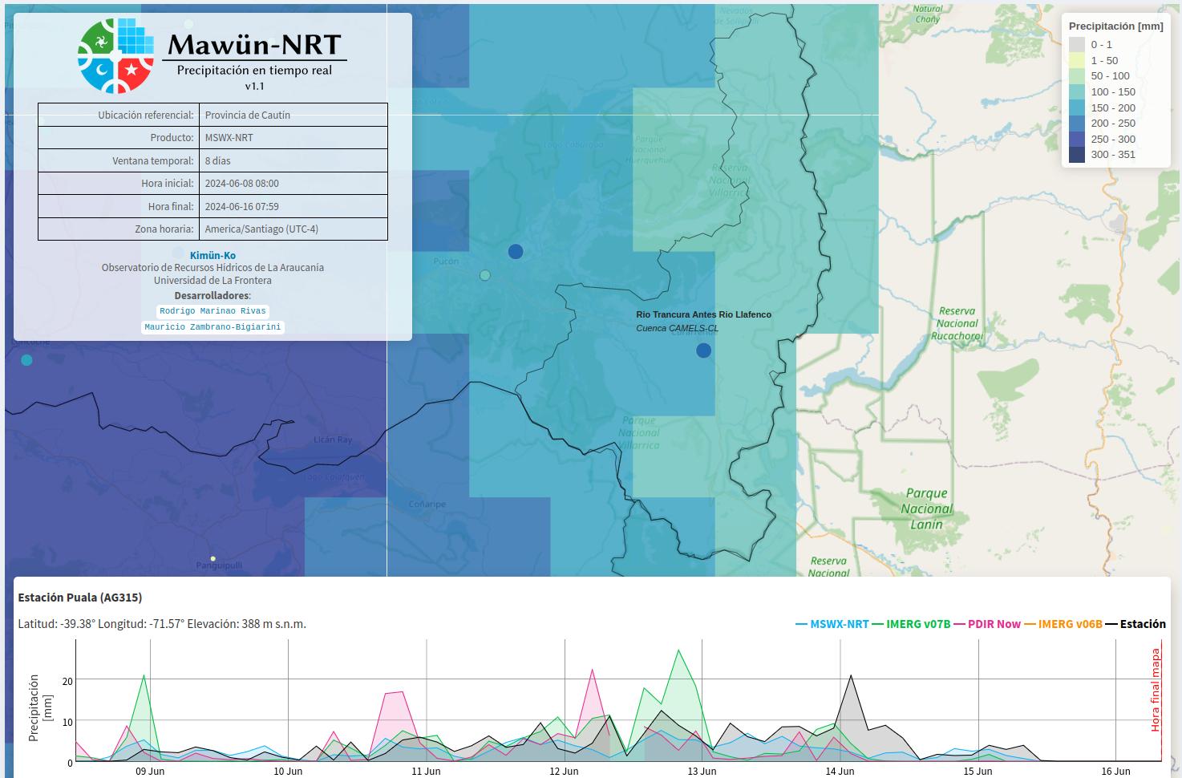Viewport: 1182px width, 778px height.
Task: Open the Kimün-Ko link
Action: click(213, 256)
